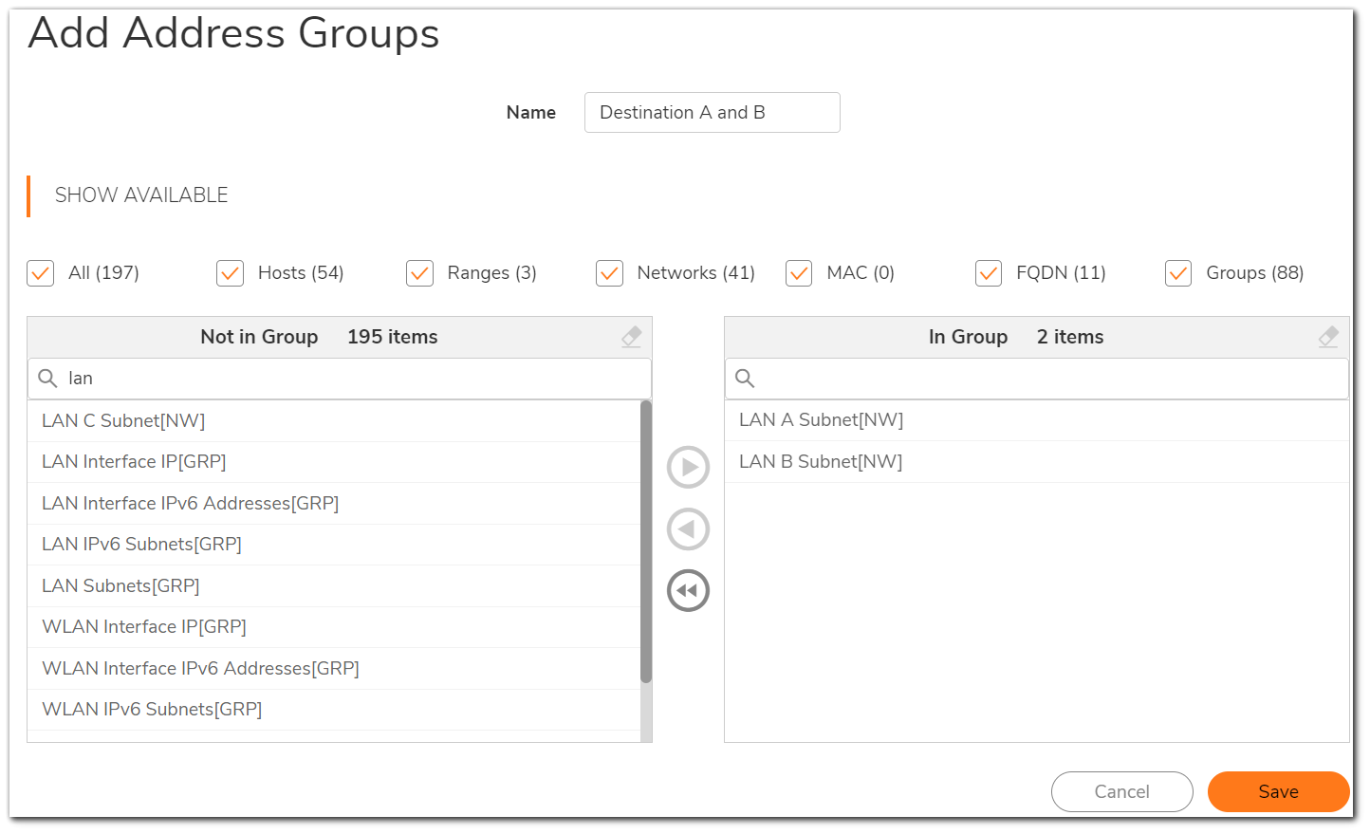
Task: Uncheck the Hosts (54) checkbox
Action: [x=231, y=273]
